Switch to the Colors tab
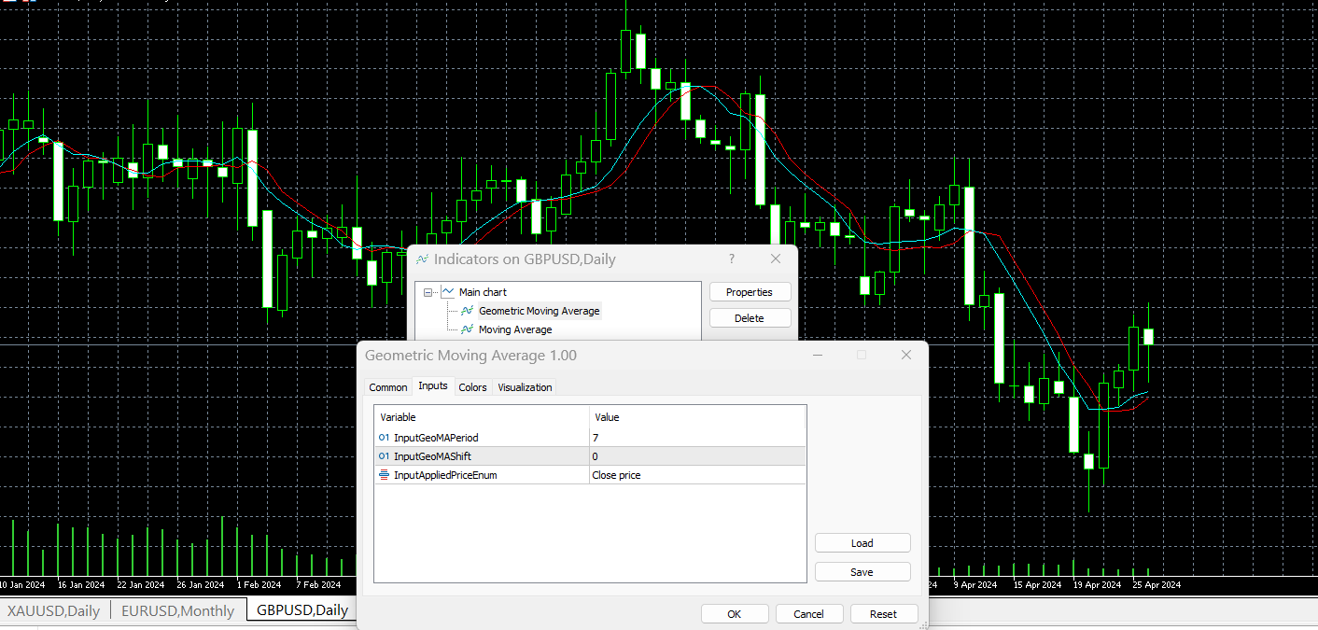This screenshot has width=1318, height=630. 472,386
